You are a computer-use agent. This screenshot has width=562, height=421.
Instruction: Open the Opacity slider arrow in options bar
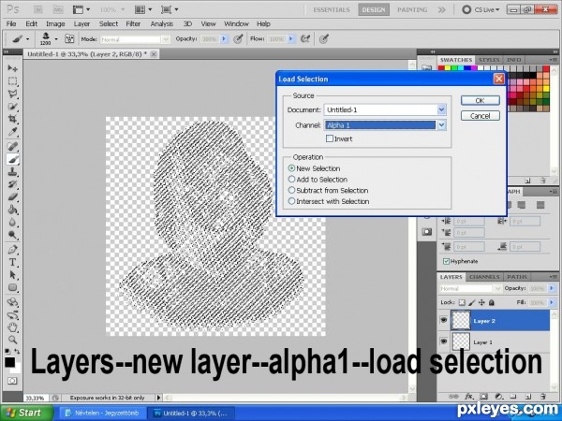tap(225, 38)
